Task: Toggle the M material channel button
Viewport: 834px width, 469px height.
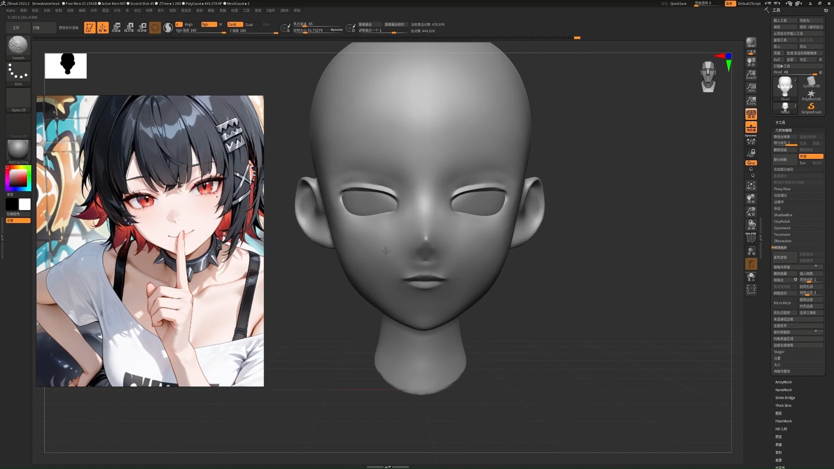Action: (221, 25)
